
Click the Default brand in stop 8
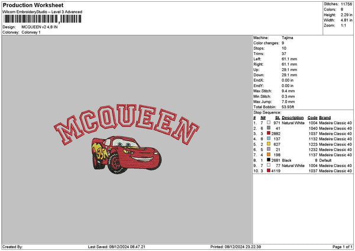[x=325, y=160]
